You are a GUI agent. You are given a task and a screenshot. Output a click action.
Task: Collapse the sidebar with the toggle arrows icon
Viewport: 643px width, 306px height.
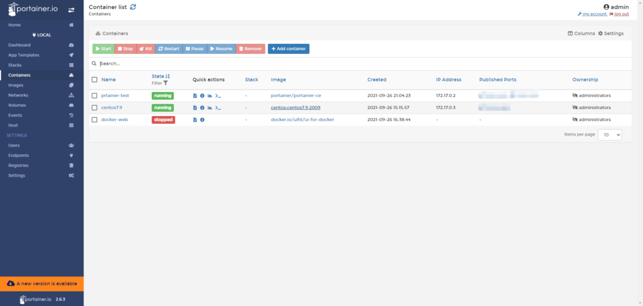[72, 10]
